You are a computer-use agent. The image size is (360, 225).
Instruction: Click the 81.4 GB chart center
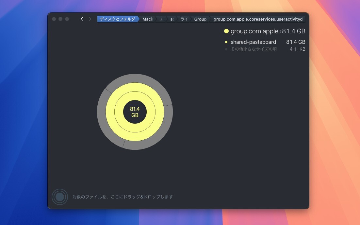coord(135,112)
